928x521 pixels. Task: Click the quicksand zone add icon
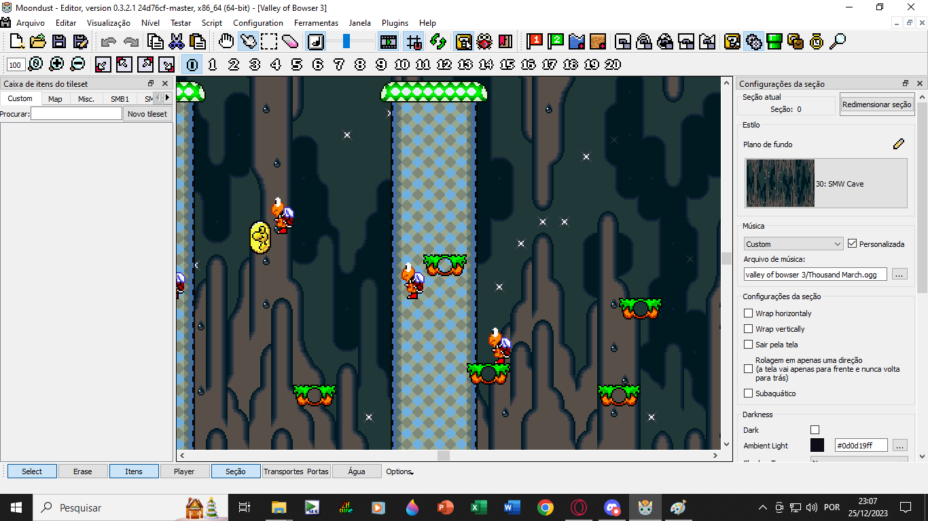click(598, 41)
